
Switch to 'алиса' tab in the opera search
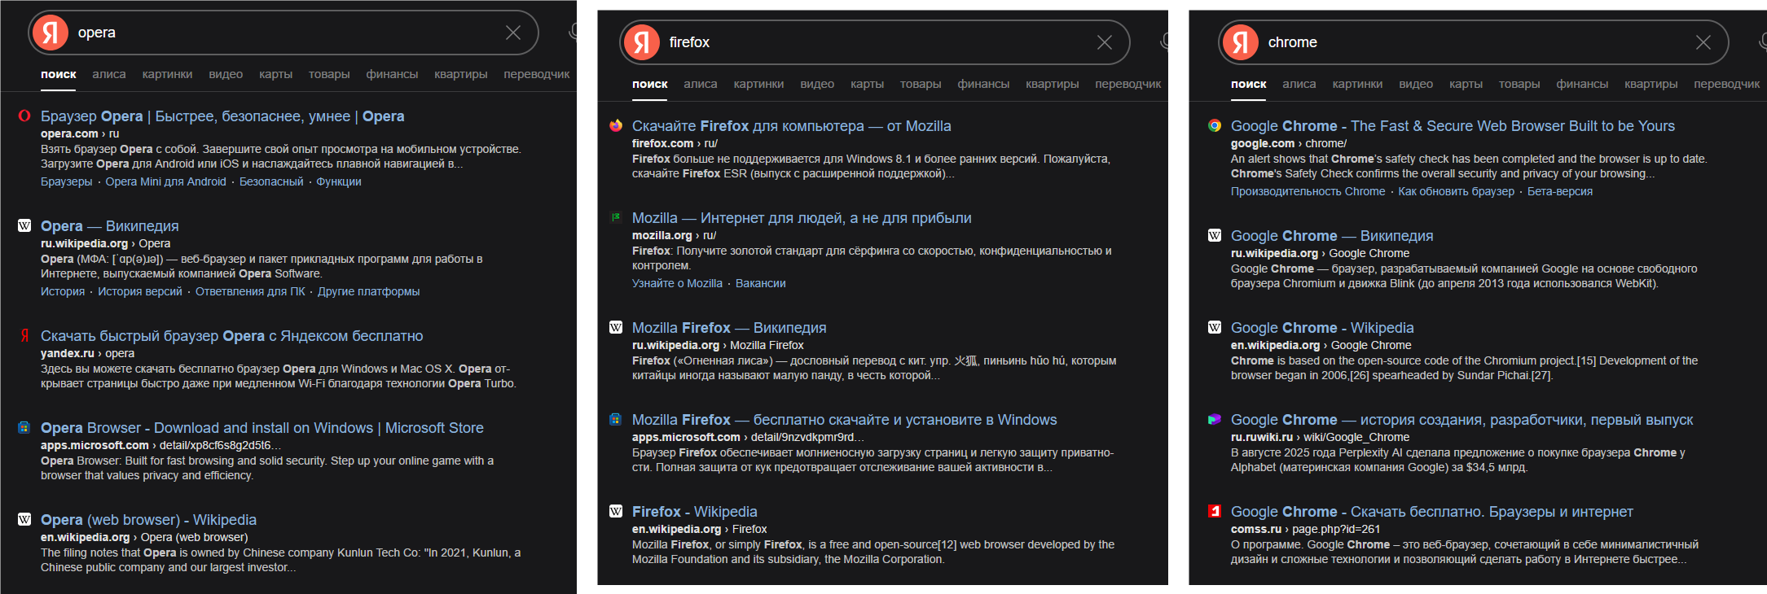point(109,74)
